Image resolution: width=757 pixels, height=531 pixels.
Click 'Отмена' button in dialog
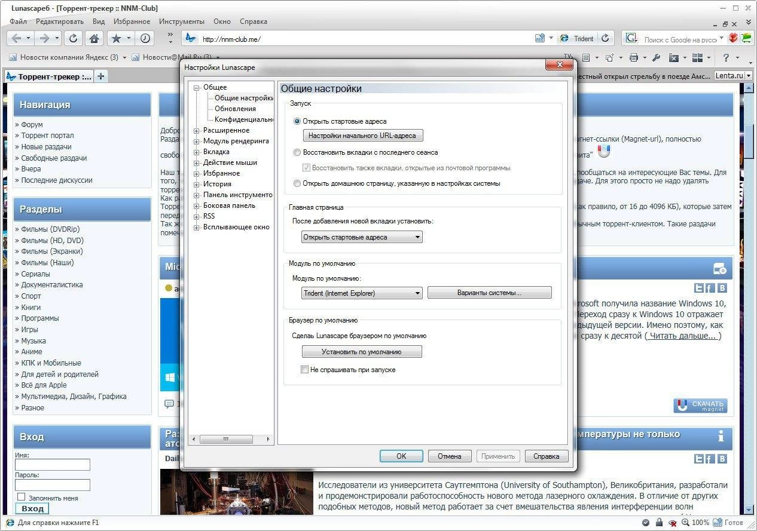pos(450,456)
